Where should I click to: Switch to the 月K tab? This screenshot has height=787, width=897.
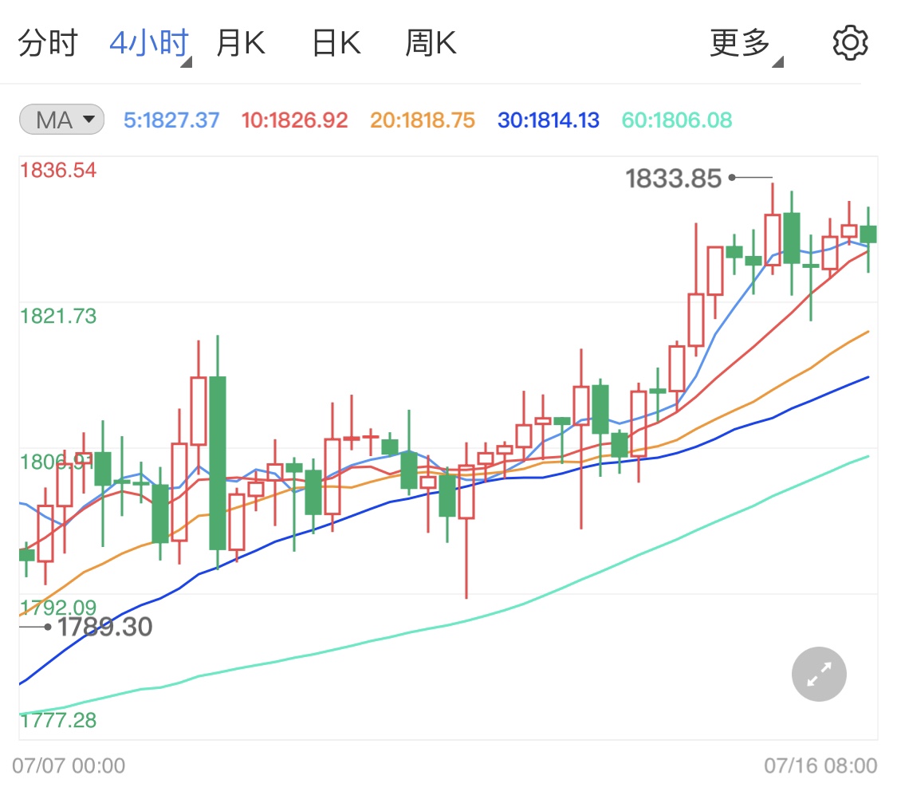[240, 43]
